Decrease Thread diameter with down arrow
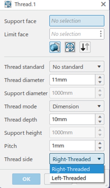Viewport: 110px width, 188px height. (100, 82)
